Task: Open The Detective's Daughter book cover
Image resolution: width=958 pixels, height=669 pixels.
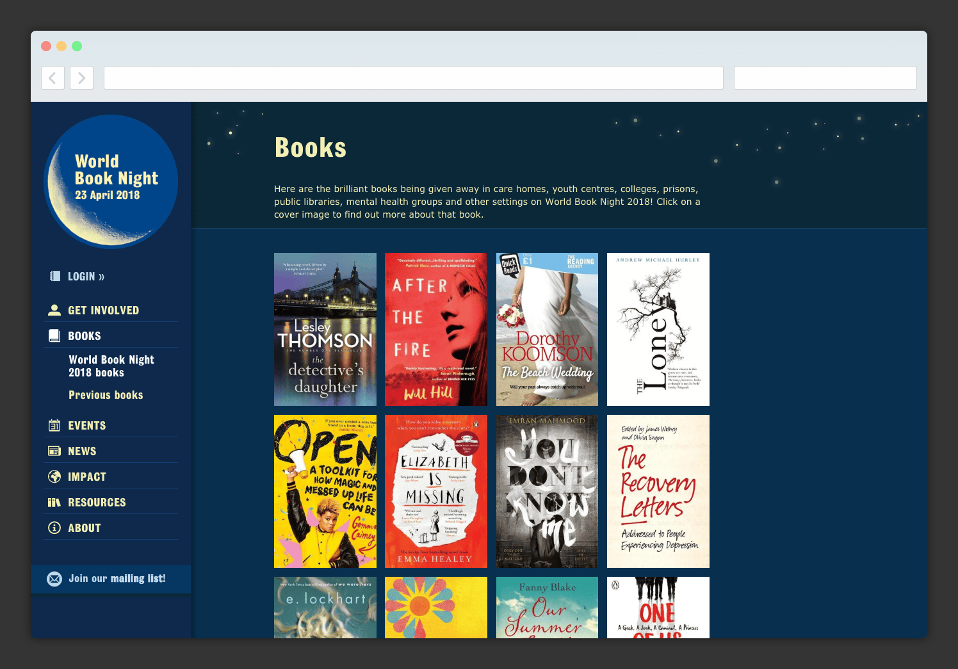Action: click(325, 329)
